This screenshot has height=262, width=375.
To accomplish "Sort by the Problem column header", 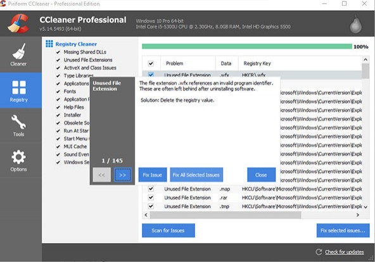I will pyautogui.click(x=188, y=63).
